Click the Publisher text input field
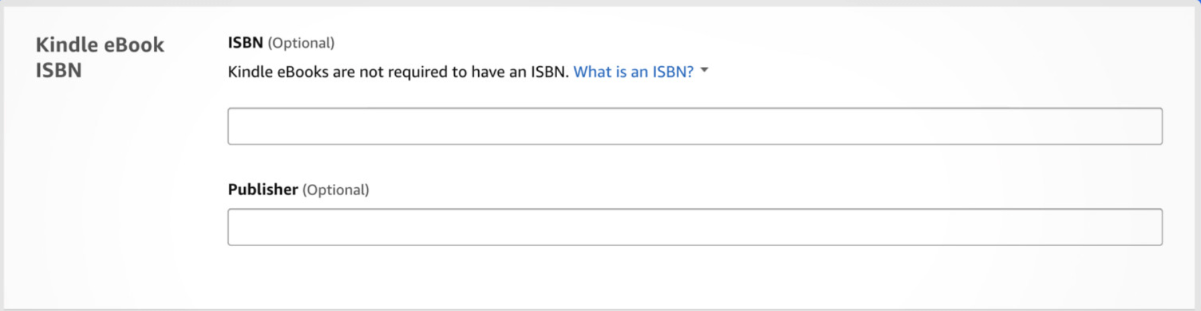The height and width of the screenshot is (311, 1201). coord(694,227)
